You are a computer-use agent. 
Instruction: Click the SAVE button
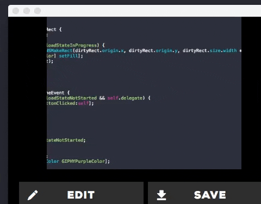tap(204, 193)
